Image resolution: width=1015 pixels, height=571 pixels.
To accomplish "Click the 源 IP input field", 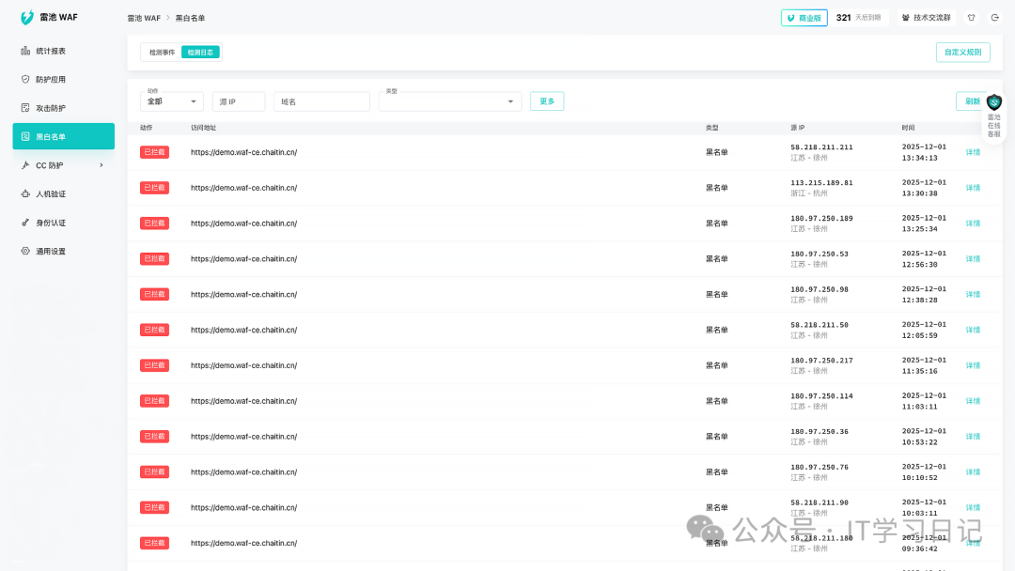I will pyautogui.click(x=239, y=101).
